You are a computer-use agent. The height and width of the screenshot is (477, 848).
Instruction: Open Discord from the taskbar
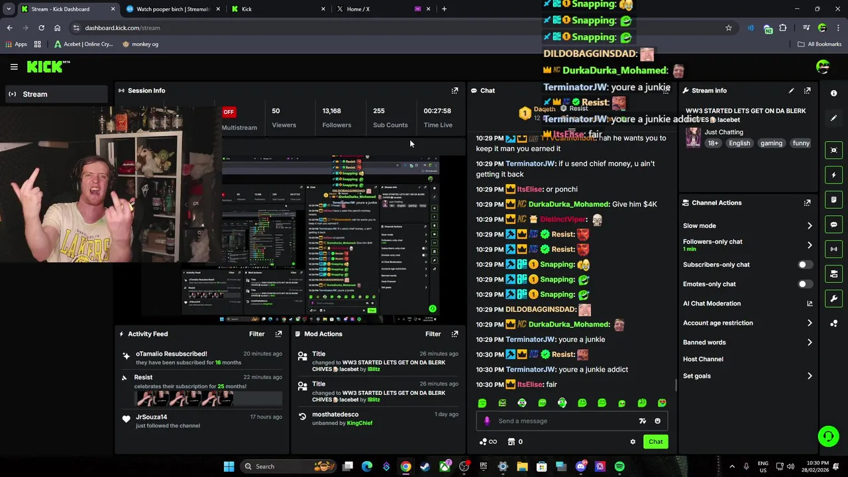[x=581, y=466]
